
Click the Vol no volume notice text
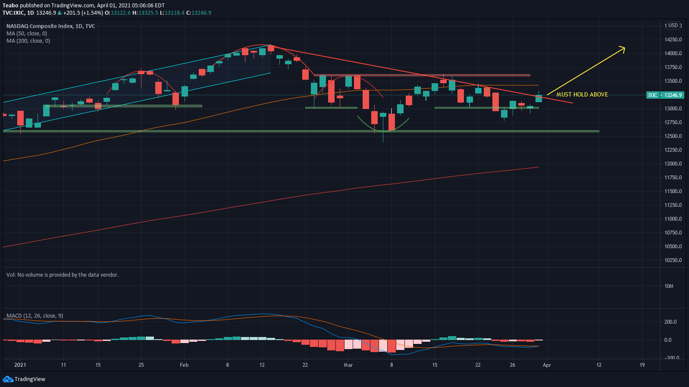point(63,275)
